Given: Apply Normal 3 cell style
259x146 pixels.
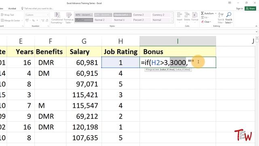Looking at the screenshot, I should coord(122,20).
